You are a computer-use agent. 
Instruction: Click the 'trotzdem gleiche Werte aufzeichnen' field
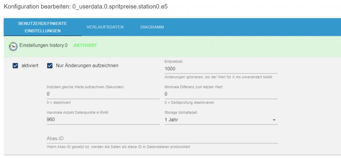click(x=103, y=94)
